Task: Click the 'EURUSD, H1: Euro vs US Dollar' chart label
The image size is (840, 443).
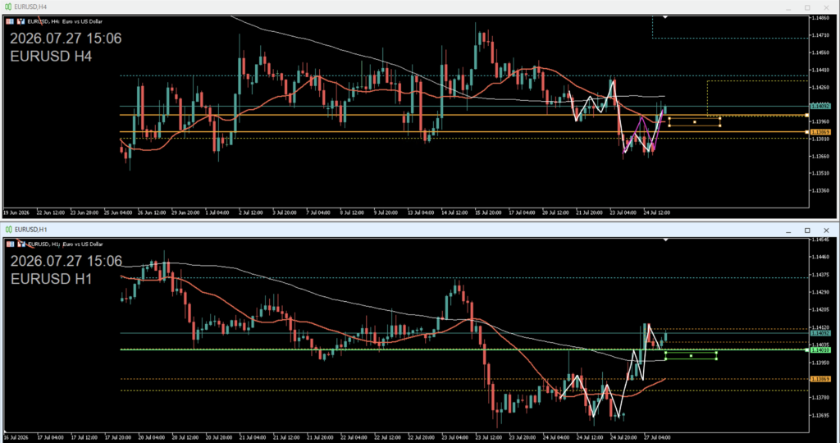Action: 65,244
